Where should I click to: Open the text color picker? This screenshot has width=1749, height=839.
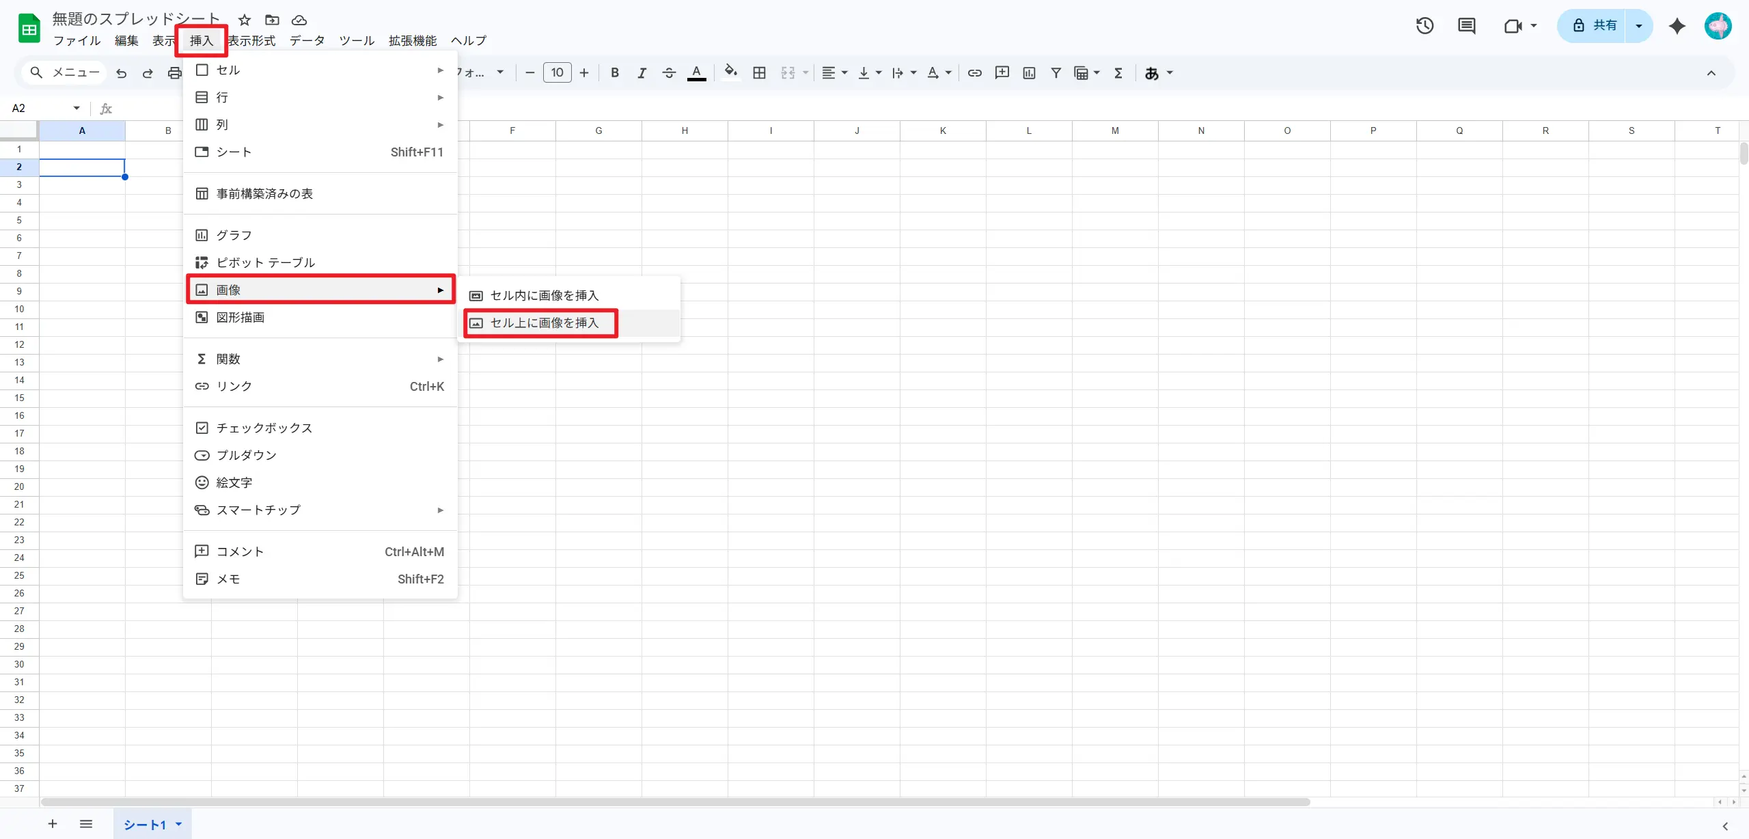coord(696,72)
